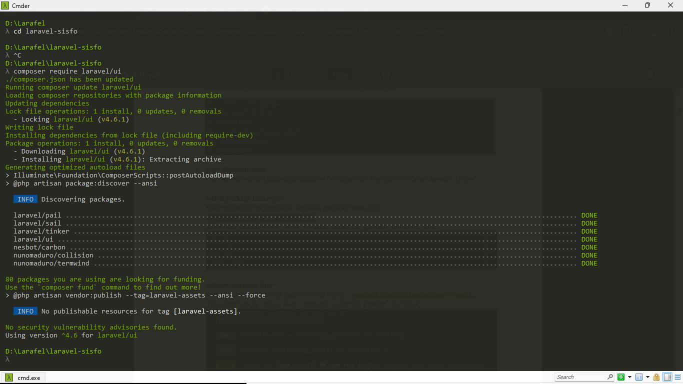Toggle the split pane view icon
Image resolution: width=683 pixels, height=384 pixels.
[x=667, y=377]
